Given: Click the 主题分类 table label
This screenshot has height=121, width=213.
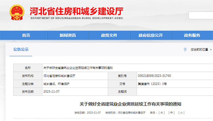Looking at the screenshot, I should pos(28,84).
